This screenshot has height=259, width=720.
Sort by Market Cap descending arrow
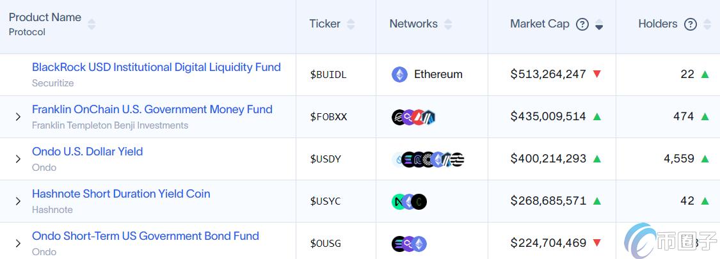[x=599, y=26]
